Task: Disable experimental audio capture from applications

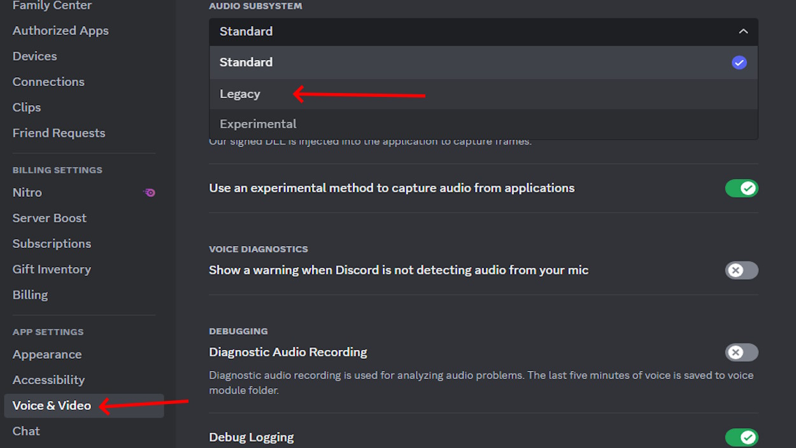Action: pyautogui.click(x=741, y=188)
